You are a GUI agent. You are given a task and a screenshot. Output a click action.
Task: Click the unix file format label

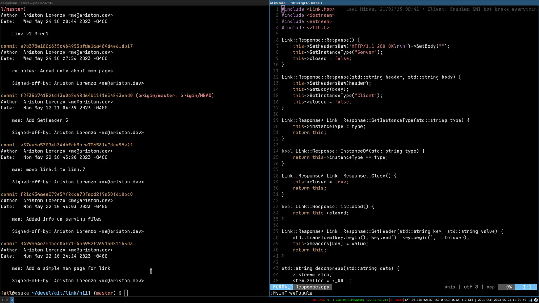pyautogui.click(x=450, y=287)
